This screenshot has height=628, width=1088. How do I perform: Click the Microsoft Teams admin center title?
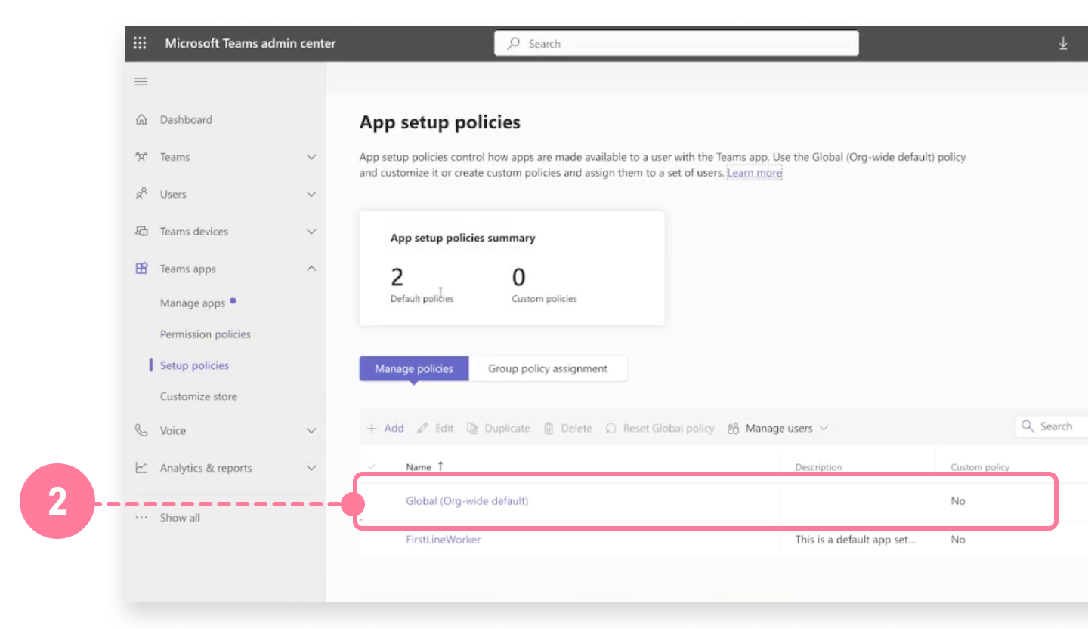click(x=250, y=43)
